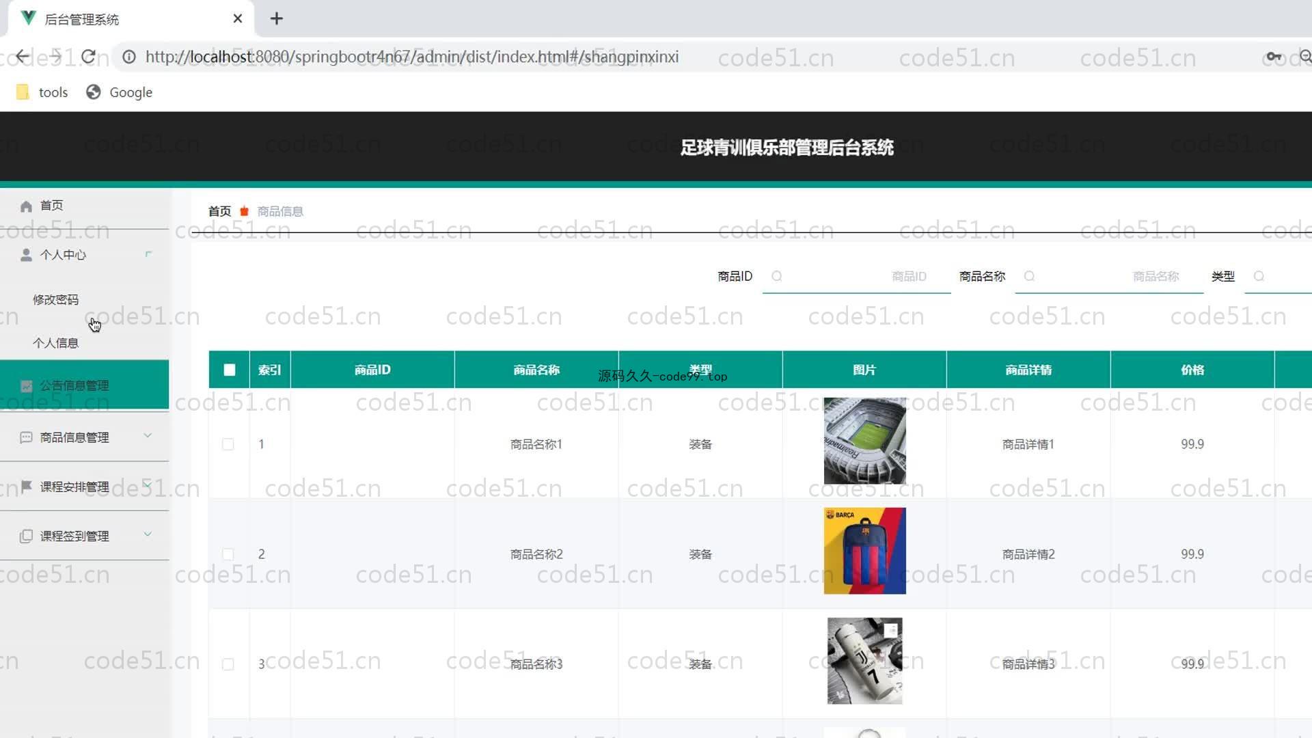Collapse the 个人中心 menu
This screenshot has height=738, width=1312.
coord(148,254)
